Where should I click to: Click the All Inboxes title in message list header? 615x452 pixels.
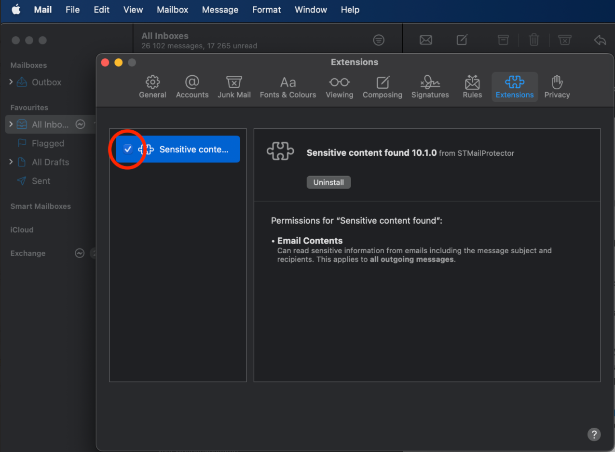(165, 36)
